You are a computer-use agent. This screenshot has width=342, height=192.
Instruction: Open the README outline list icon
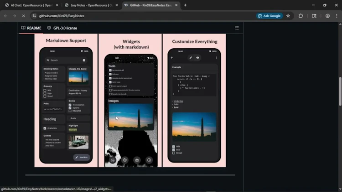[237, 28]
